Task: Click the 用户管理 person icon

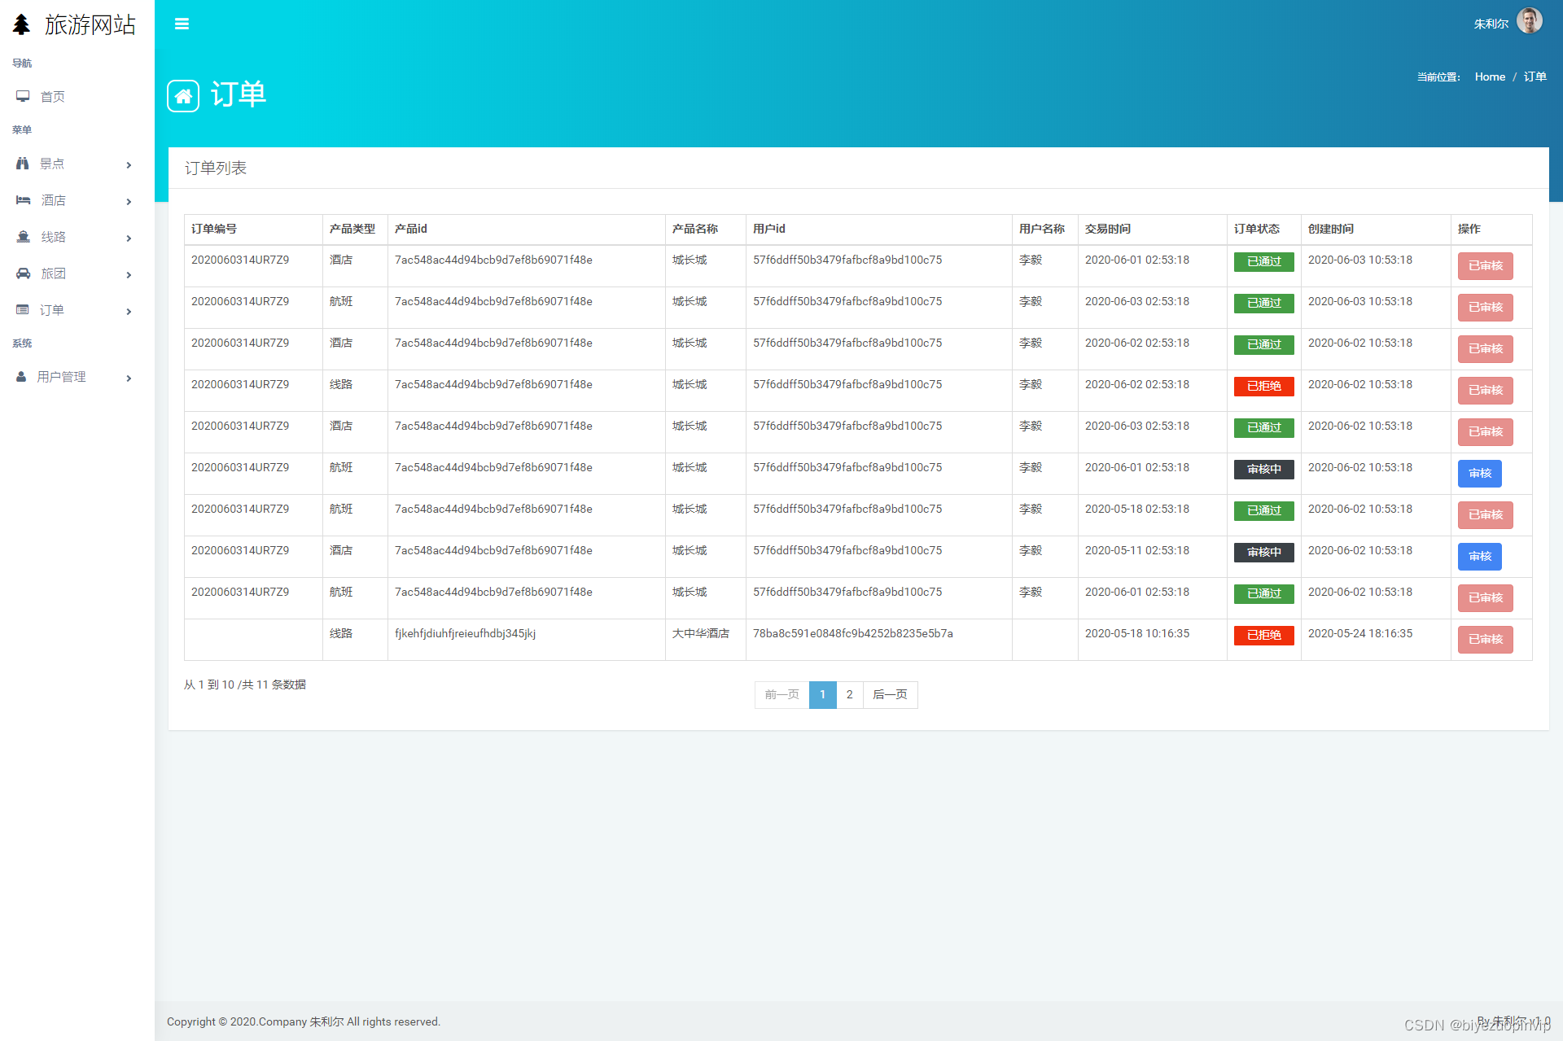Action: pos(21,377)
